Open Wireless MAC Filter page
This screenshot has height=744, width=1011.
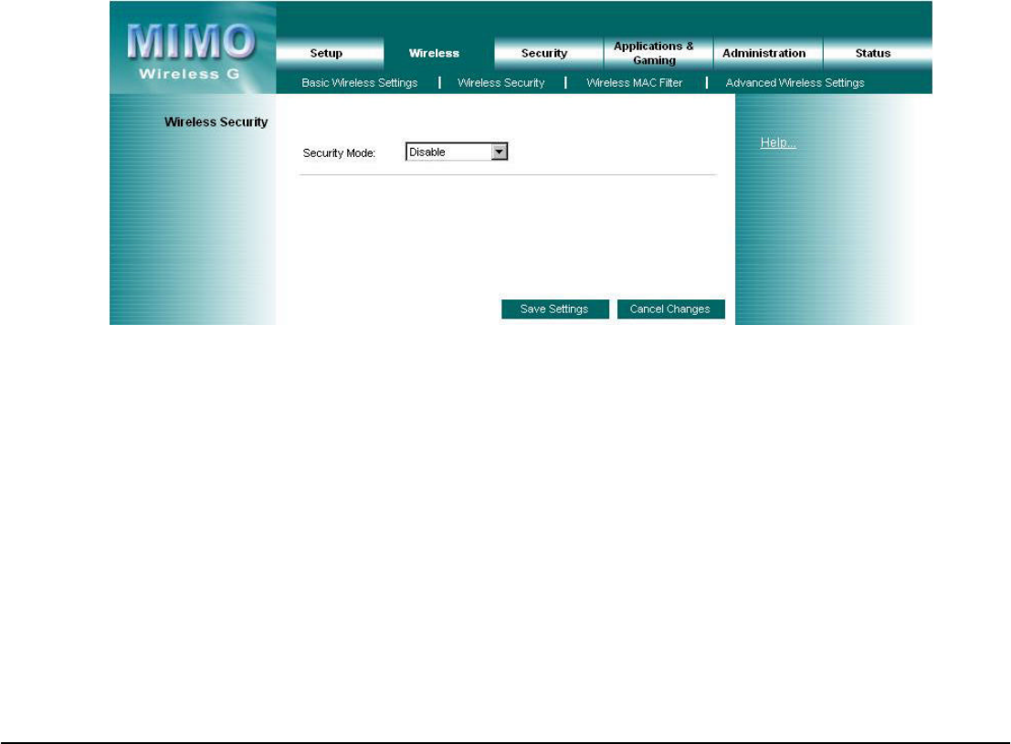click(x=635, y=82)
